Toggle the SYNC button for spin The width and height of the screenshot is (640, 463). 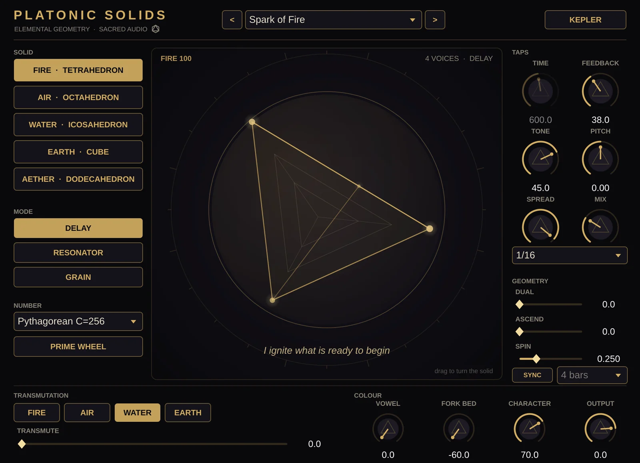click(x=532, y=375)
